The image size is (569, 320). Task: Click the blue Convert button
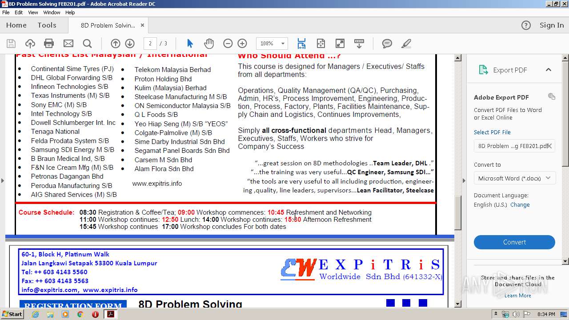click(x=514, y=242)
